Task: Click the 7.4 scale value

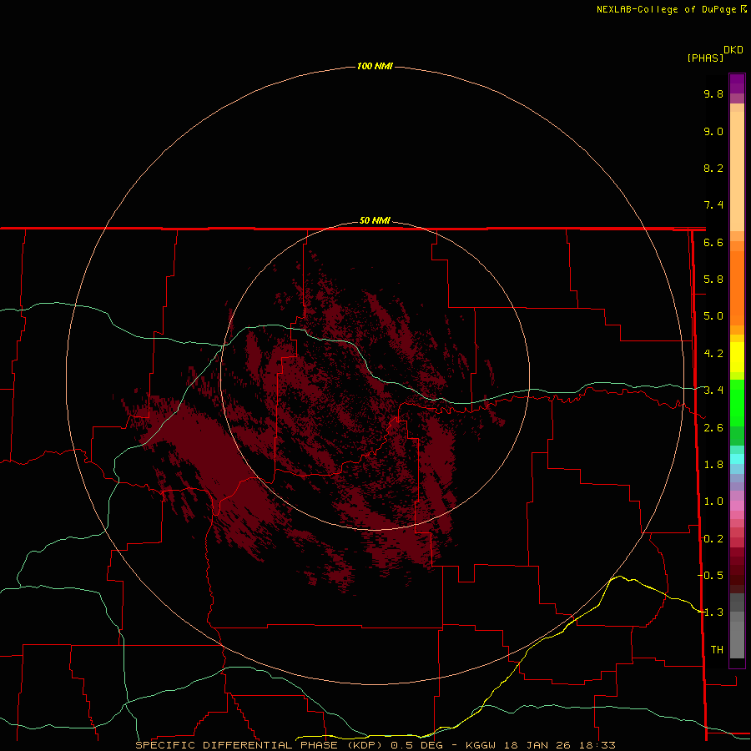Action: 713,205
